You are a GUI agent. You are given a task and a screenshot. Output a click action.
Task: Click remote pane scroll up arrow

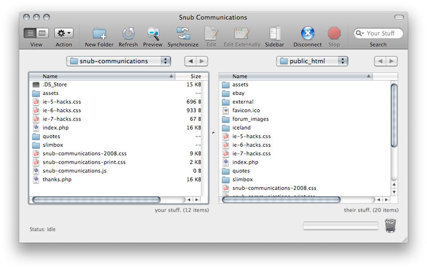394,185
